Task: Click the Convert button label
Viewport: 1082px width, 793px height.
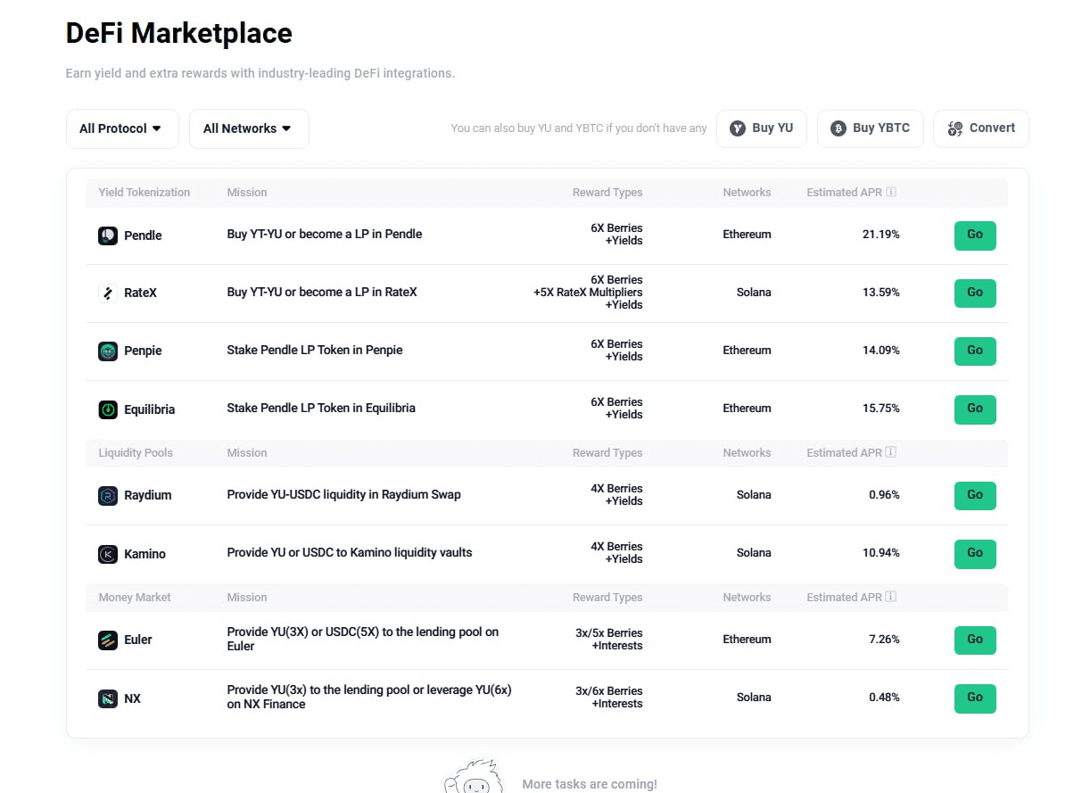Action: pyautogui.click(x=992, y=128)
